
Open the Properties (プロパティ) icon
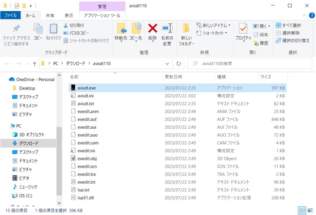(243, 28)
